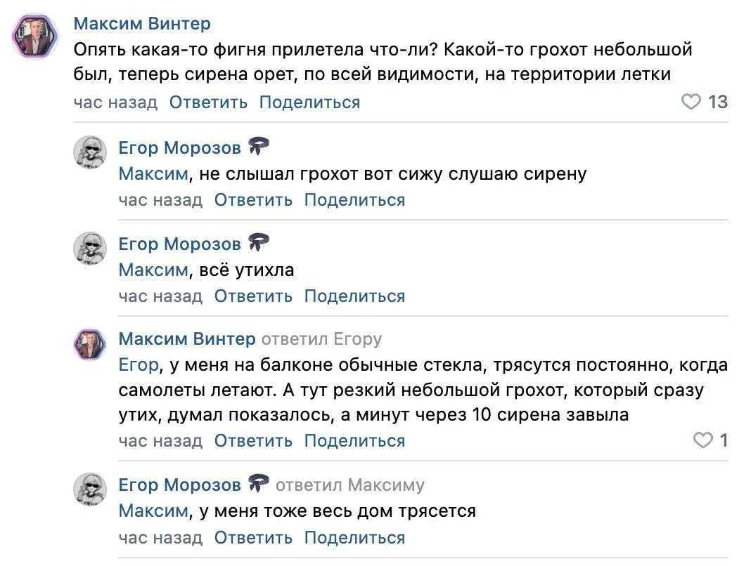The image size is (751, 566).
Task: Share the 'всё утихла' comment via Поделиться
Action: pos(354,296)
